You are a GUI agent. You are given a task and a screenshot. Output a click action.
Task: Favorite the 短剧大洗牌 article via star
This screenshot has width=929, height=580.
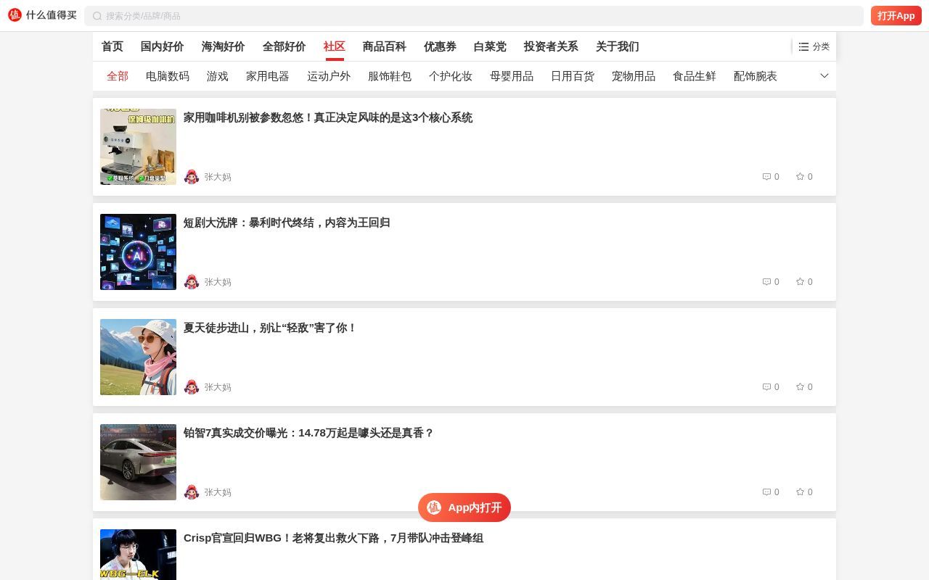click(x=800, y=282)
